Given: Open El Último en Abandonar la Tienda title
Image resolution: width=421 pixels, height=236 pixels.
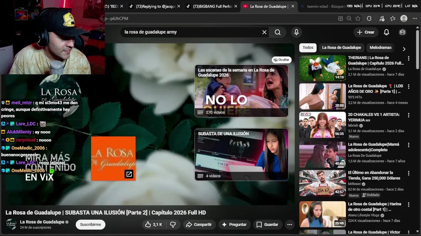Looking at the screenshot, I should (x=374, y=175).
